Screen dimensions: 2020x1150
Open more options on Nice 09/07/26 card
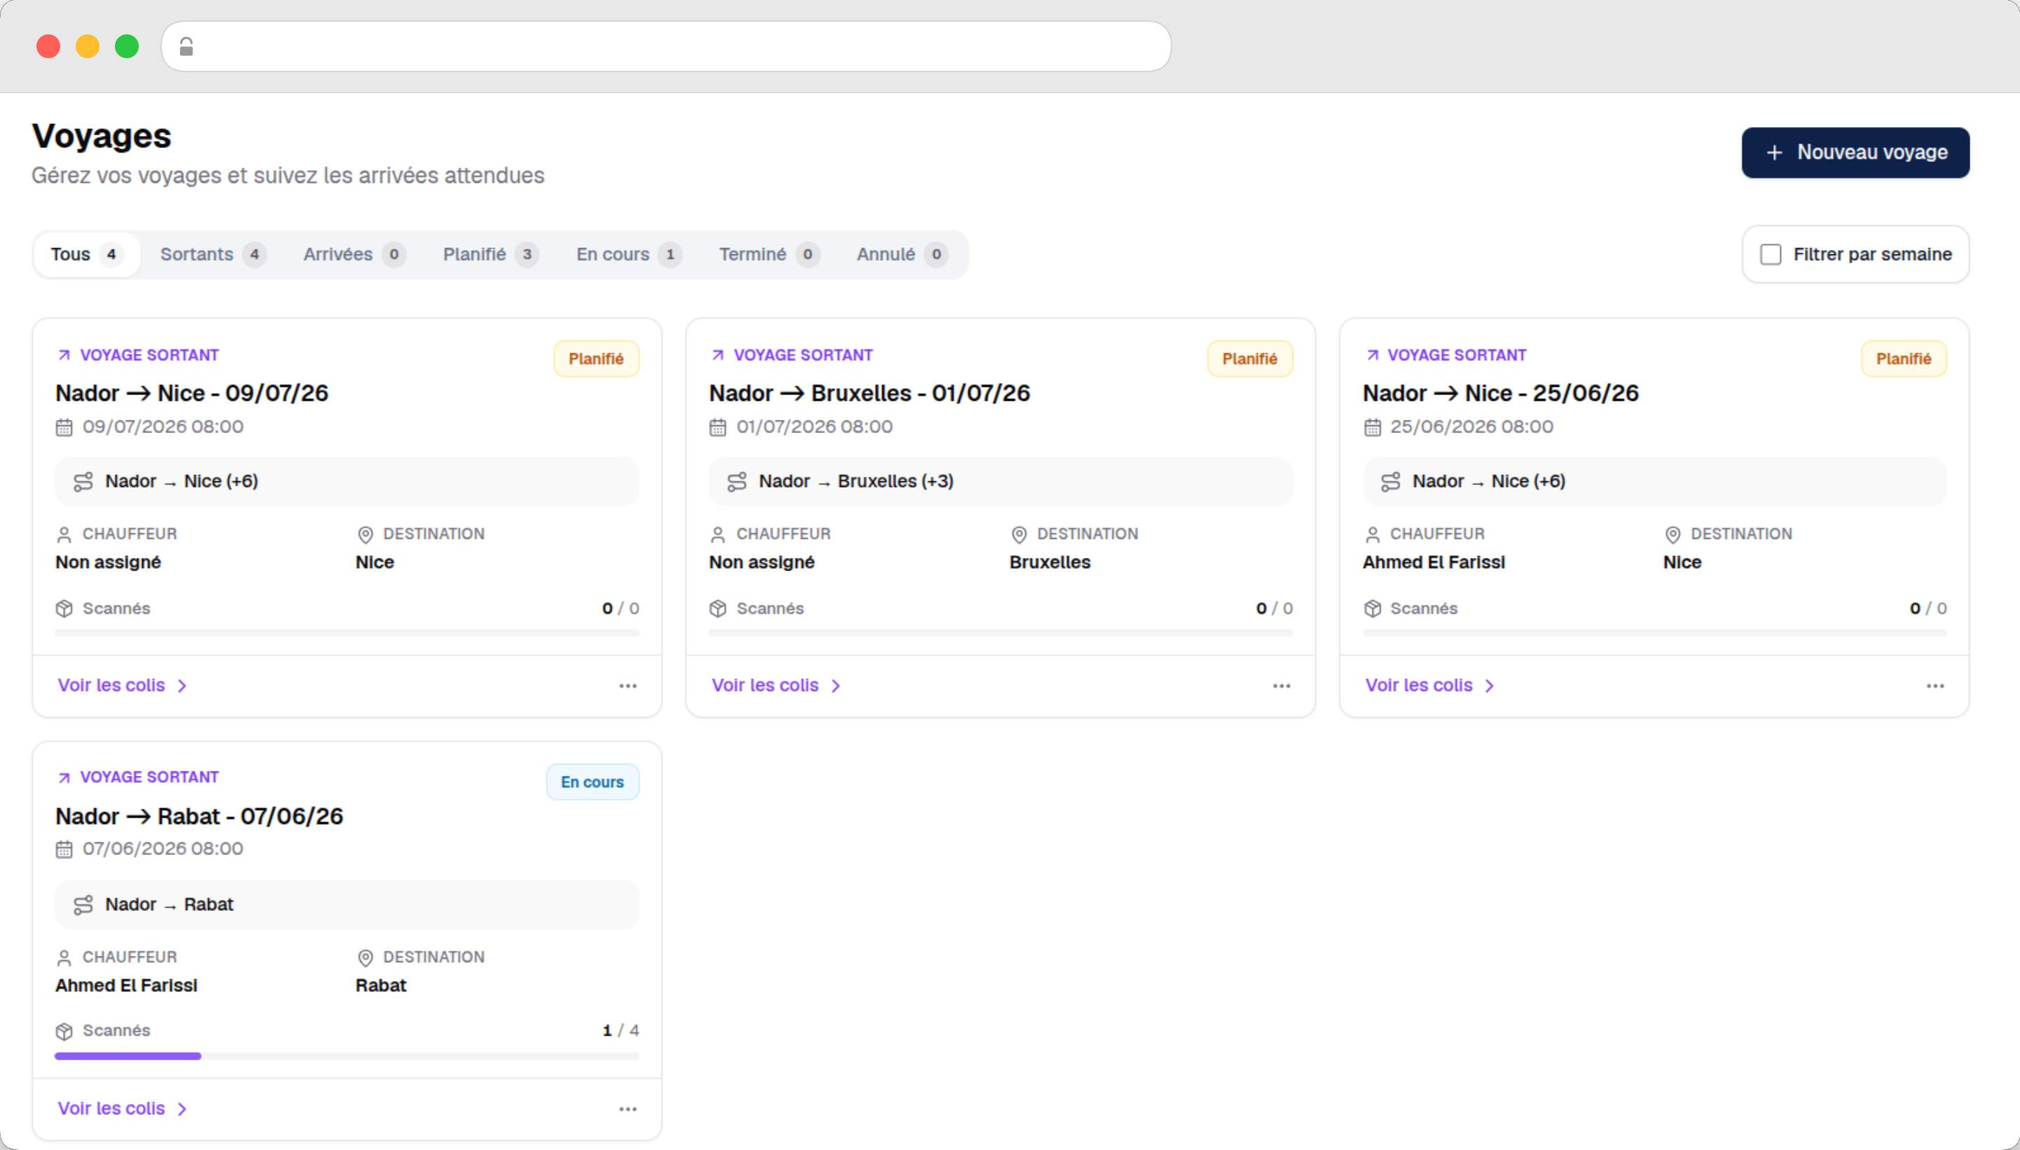click(x=628, y=685)
